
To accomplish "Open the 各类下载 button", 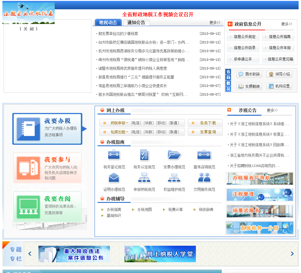I will (x=205, y=123).
